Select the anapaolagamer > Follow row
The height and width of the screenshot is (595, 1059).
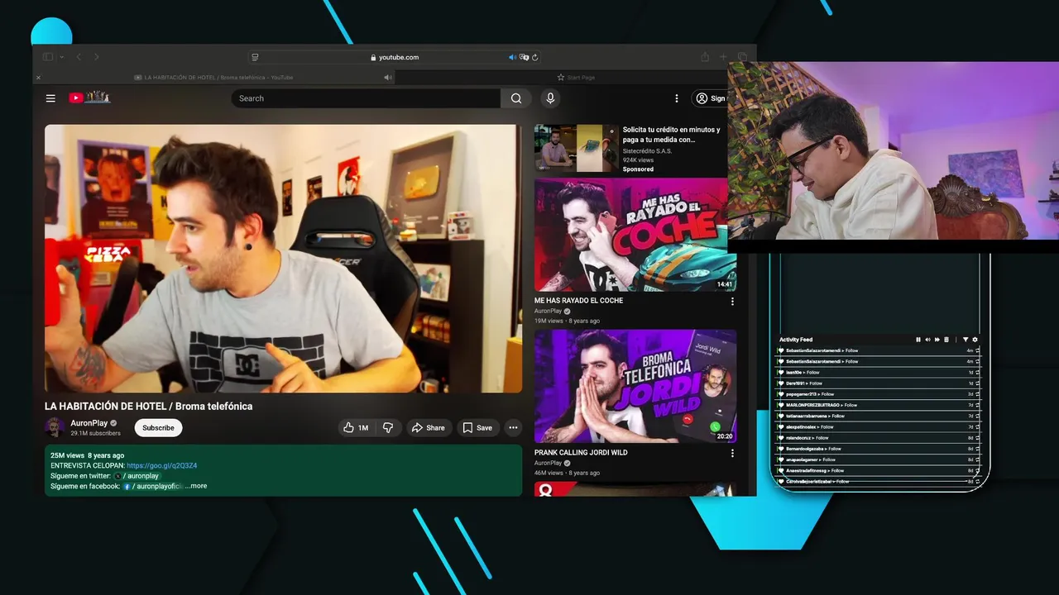pyautogui.click(x=879, y=459)
